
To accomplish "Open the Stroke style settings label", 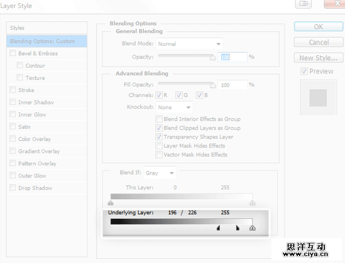I will click(26, 90).
